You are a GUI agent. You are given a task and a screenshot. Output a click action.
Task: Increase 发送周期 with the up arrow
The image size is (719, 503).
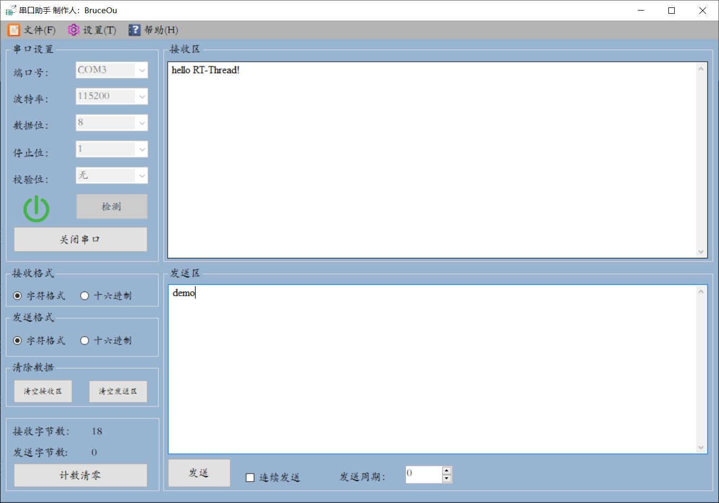(x=447, y=470)
